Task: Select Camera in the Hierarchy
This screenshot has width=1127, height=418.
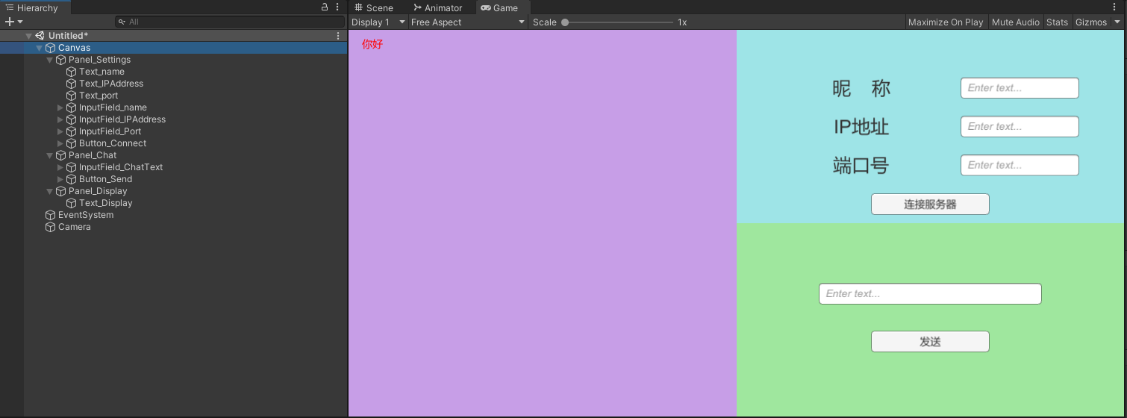Action: pyautogui.click(x=75, y=227)
